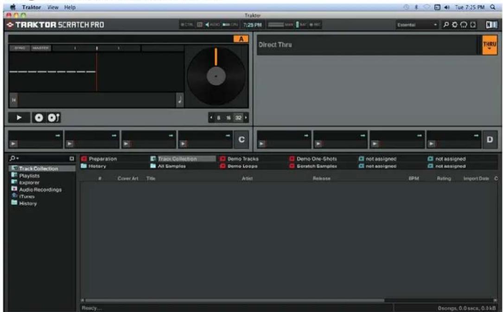This screenshot has height=312, width=503.
Task: Click the Native Instruments logo
Action: click(491, 25)
